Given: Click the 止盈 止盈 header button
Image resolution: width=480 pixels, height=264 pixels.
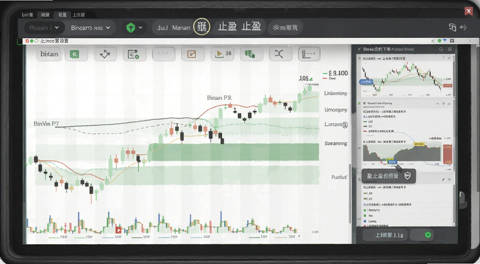Looking at the screenshot, I should pos(239,27).
